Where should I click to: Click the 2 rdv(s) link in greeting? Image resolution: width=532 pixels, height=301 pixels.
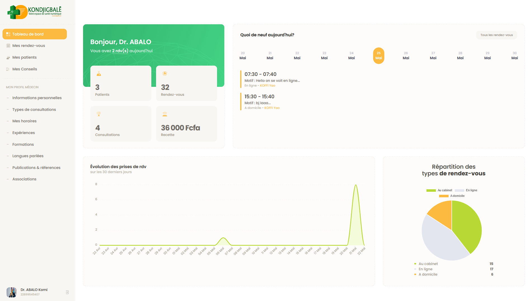tap(120, 51)
